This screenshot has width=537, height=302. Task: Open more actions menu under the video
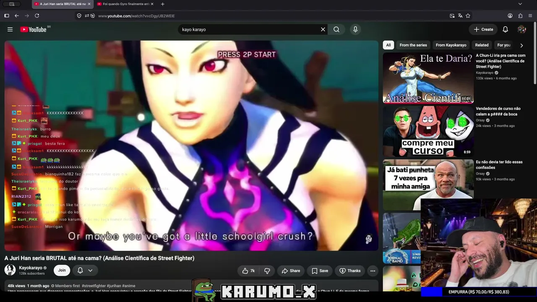(373, 271)
